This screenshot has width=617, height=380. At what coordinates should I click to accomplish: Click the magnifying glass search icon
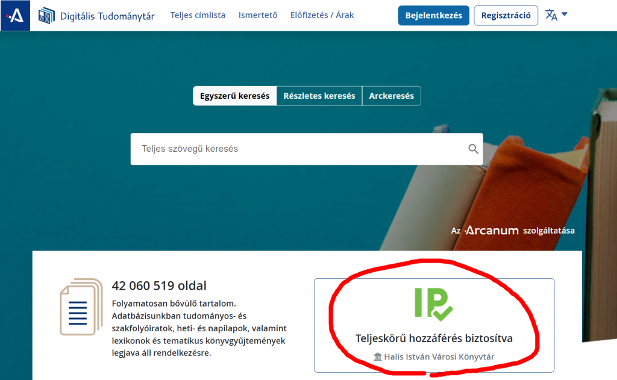(473, 149)
